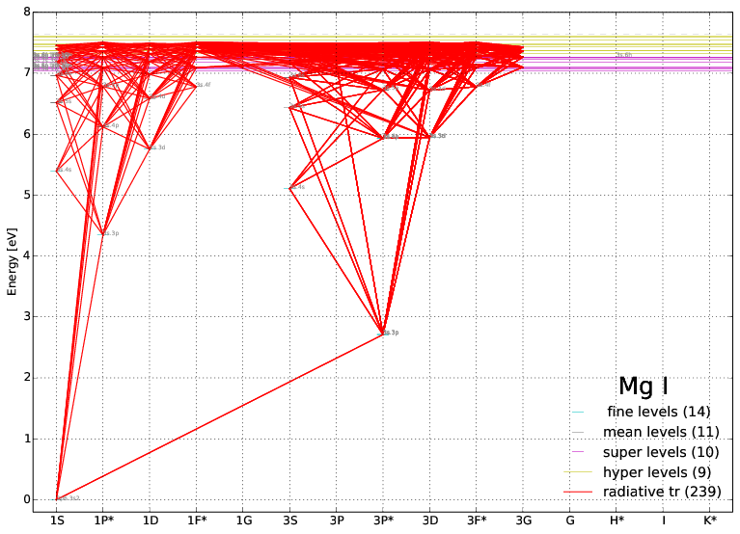740x534 pixels.
Task: Click the 'Energy [eV]' y-axis label
Action: click(13, 255)
